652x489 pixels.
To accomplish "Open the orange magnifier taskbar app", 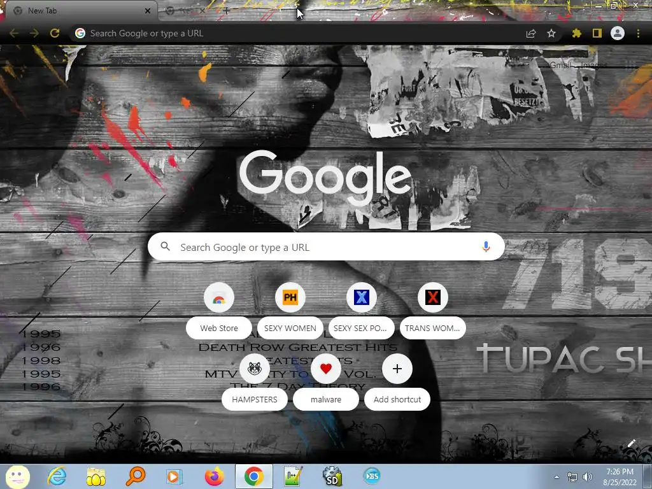I will pos(136,476).
